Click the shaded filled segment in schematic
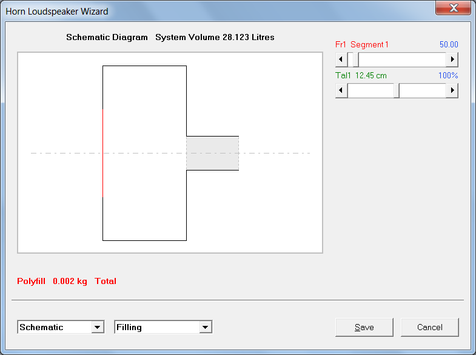The image size is (476, 355). tap(212, 153)
